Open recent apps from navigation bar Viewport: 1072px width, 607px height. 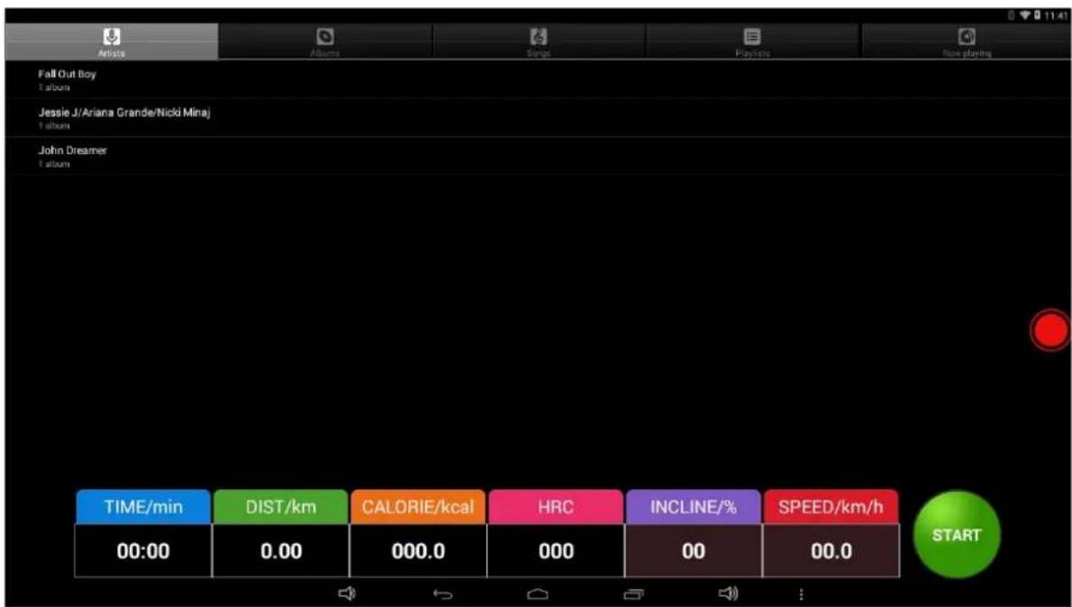click(633, 594)
